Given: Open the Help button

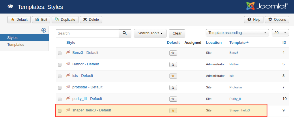Looking at the screenshot, I should tap(254, 20).
